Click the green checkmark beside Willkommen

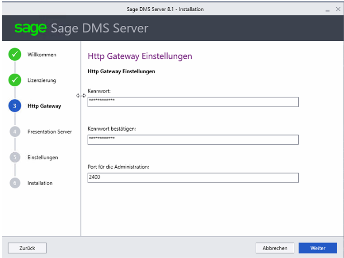[14, 55]
